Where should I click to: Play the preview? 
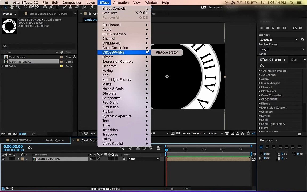pos(273,28)
